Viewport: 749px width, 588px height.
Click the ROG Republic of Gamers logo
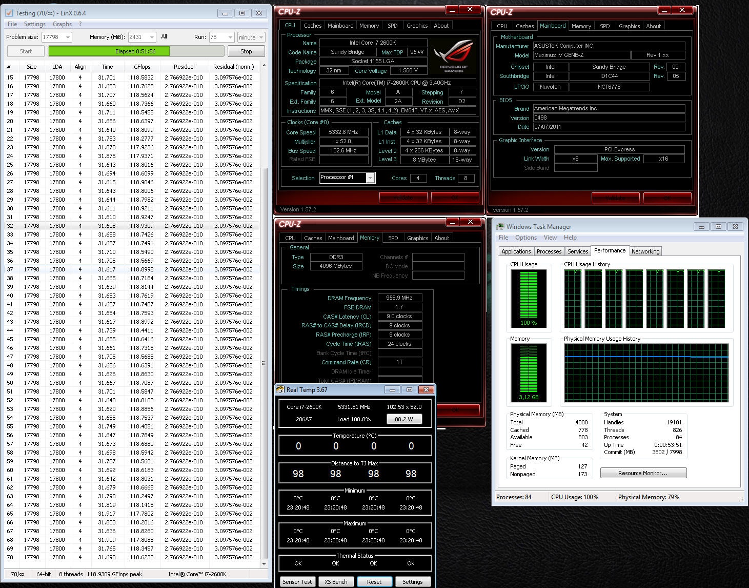click(x=453, y=55)
